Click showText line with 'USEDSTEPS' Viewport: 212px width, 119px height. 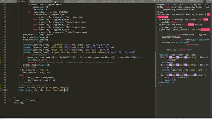pyautogui.click(x=67, y=50)
